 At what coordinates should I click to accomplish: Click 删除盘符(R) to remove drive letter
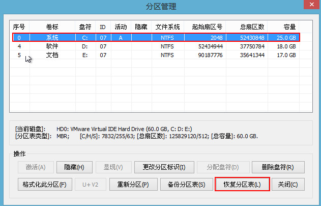coord(278,167)
